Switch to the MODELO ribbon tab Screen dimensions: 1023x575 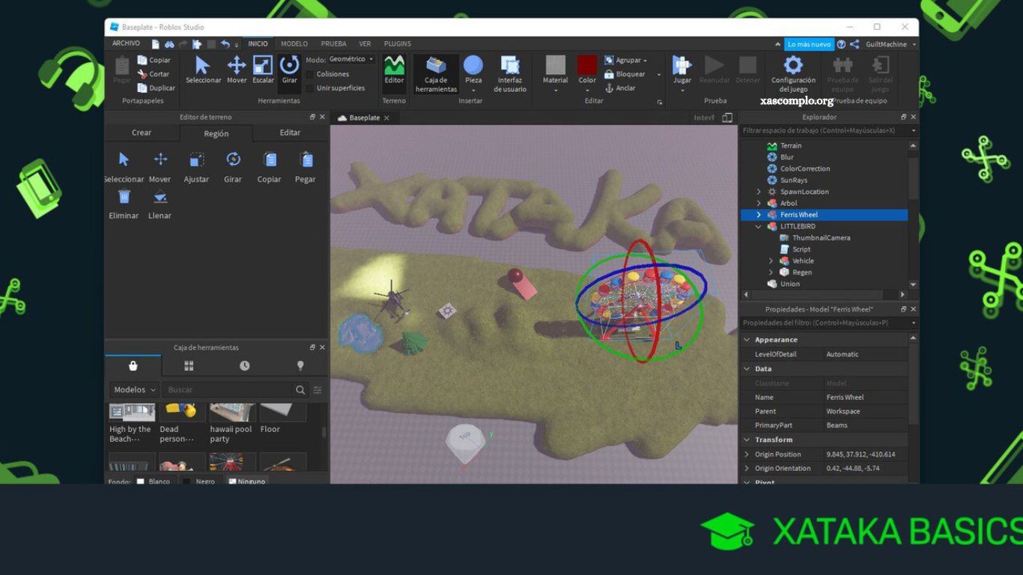tap(294, 44)
